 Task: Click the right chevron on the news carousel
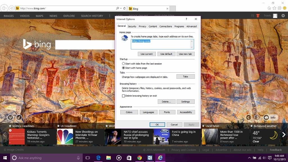pos(284,134)
